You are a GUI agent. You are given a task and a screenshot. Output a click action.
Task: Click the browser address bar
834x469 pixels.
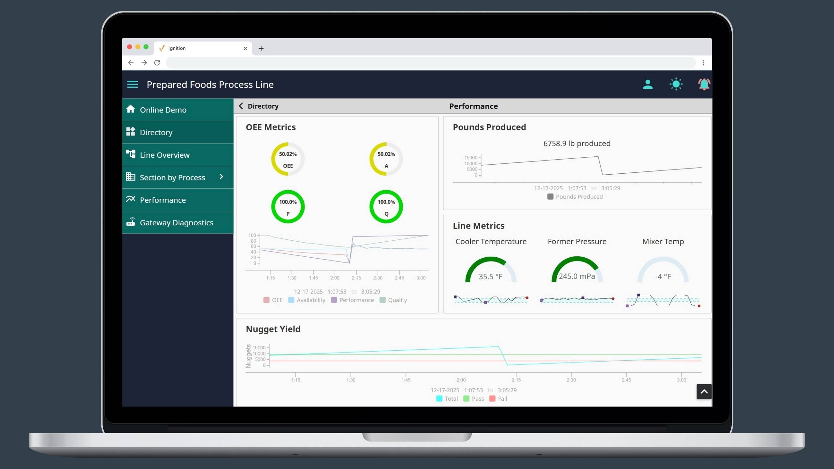(430, 63)
